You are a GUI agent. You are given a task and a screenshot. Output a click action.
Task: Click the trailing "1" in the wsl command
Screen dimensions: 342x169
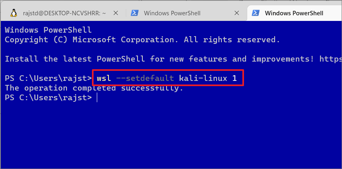(x=234, y=78)
